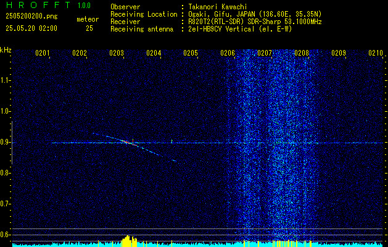Screen dimensions: 388x247
Task: Click the Receiving antenna field label
Action: [142, 29]
